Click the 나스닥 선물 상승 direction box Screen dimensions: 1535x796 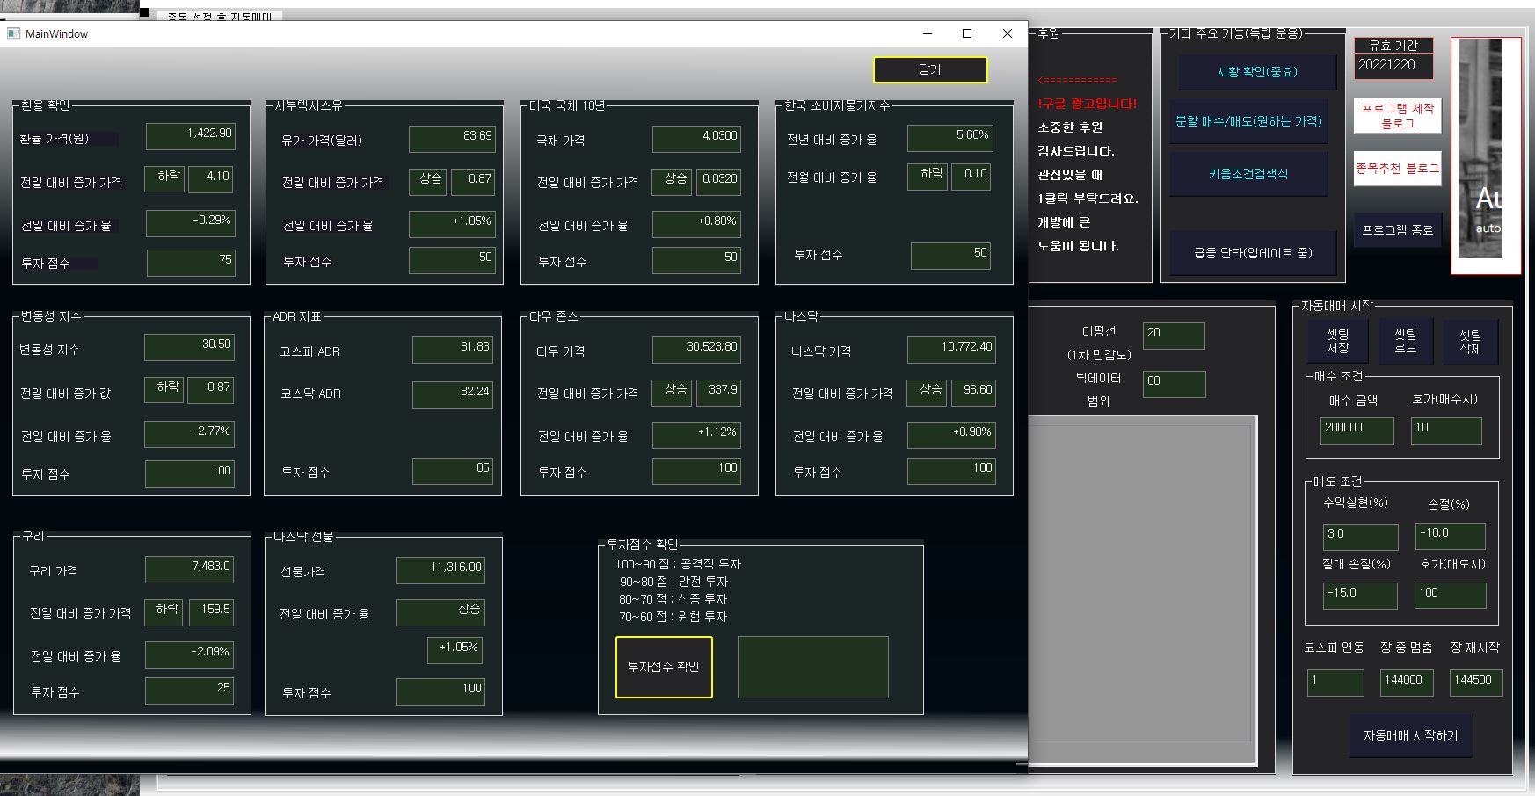point(440,612)
